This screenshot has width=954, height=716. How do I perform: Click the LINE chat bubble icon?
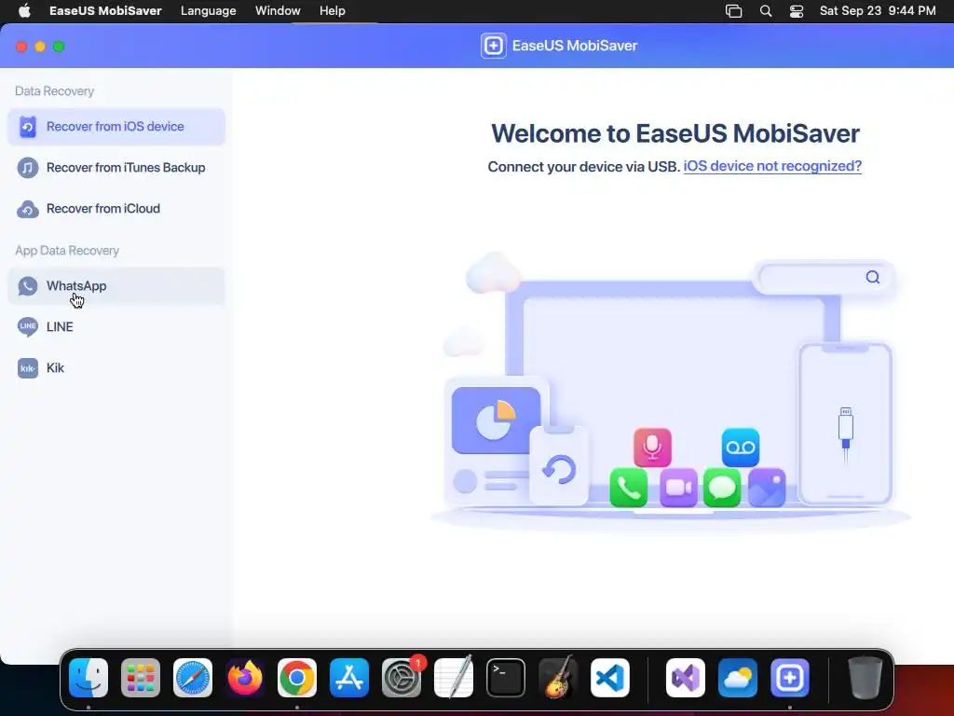27,327
